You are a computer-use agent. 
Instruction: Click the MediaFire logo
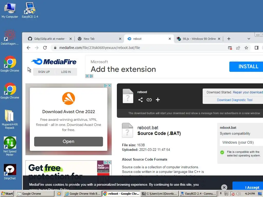point(54,62)
